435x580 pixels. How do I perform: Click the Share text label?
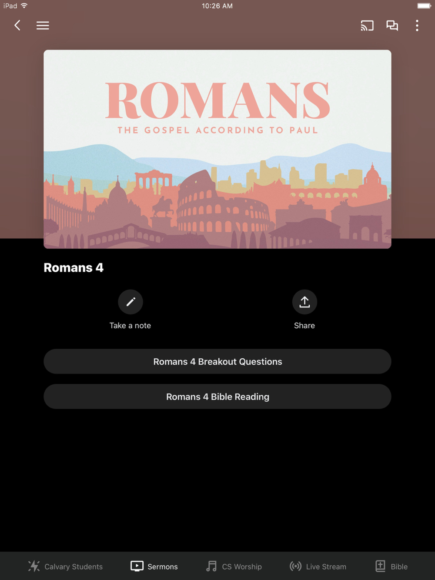point(304,326)
